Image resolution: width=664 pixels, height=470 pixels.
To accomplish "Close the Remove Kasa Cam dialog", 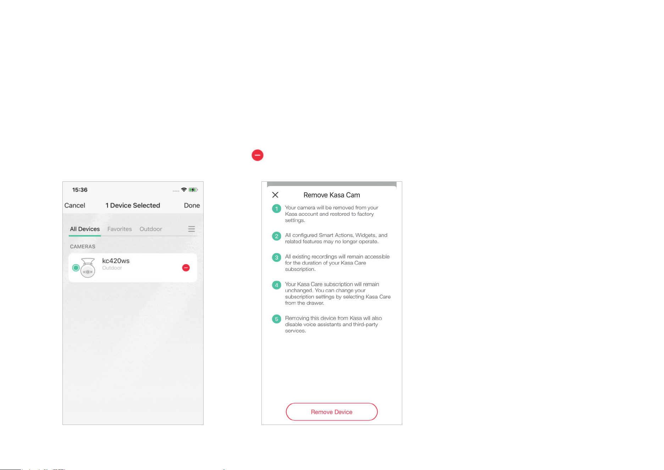I will coord(275,195).
